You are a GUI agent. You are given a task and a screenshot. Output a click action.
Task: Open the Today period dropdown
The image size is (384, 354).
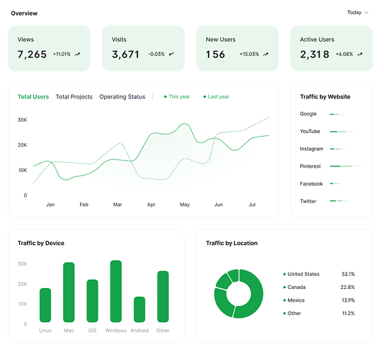click(358, 13)
